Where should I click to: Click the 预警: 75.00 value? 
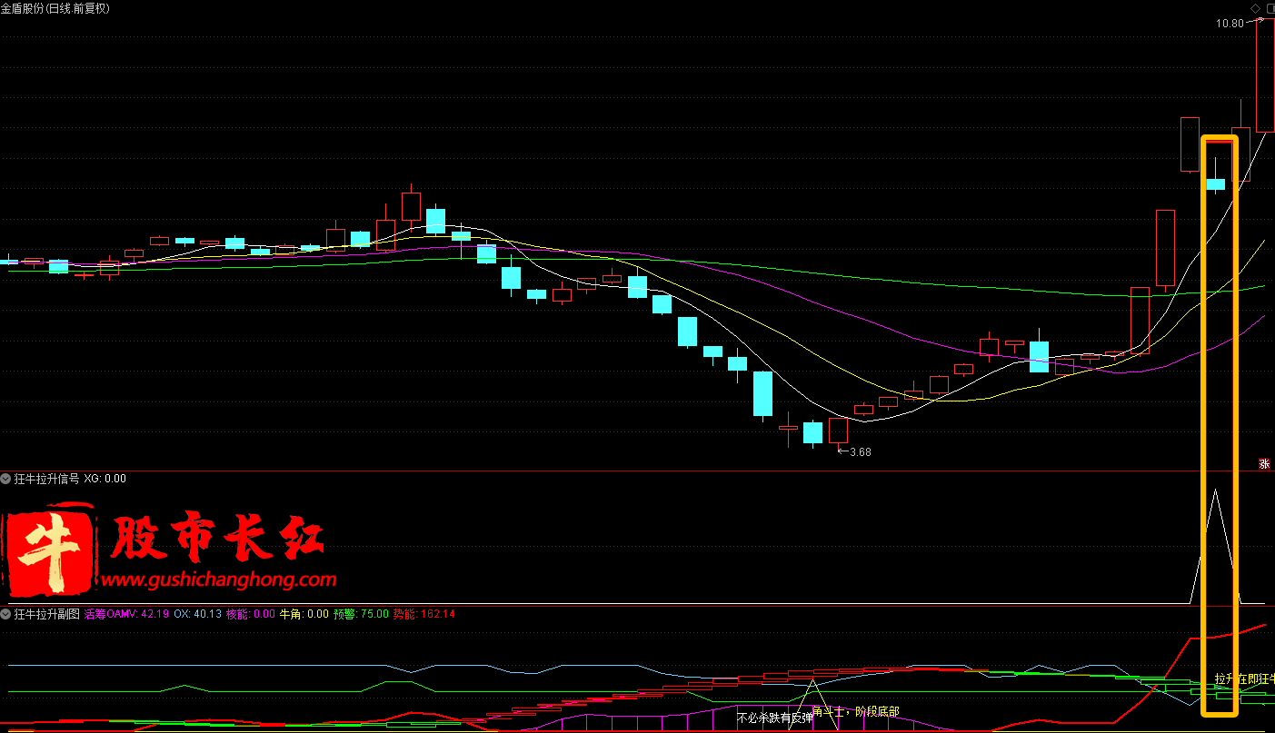point(361,614)
